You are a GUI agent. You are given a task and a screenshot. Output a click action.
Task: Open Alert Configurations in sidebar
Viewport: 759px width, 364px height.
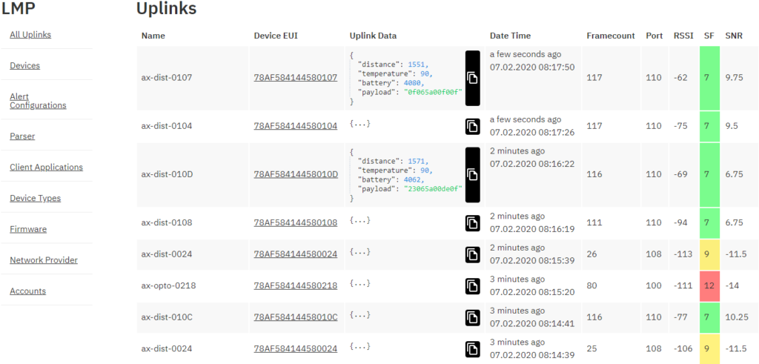38,101
